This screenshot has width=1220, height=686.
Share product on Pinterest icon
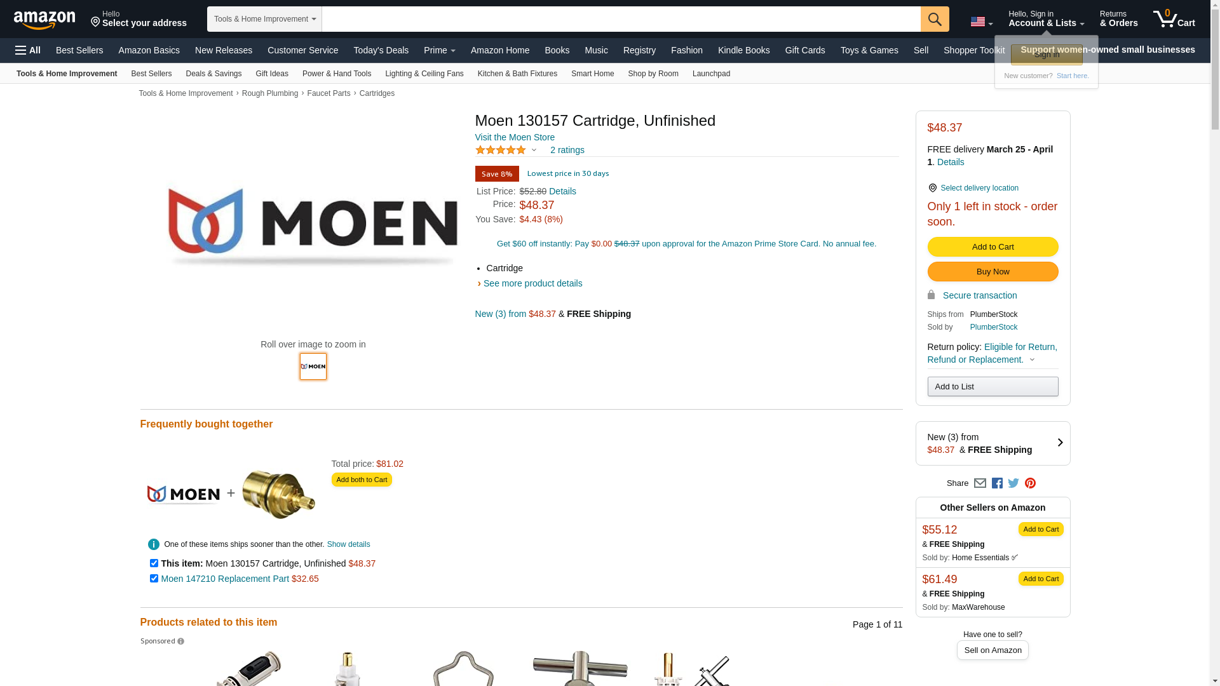[x=1030, y=483]
